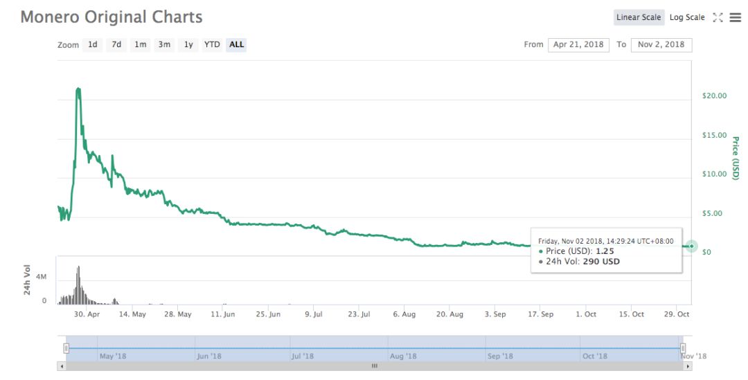
Task: Click the 'Price (USD)' axis title
Action: click(736, 158)
